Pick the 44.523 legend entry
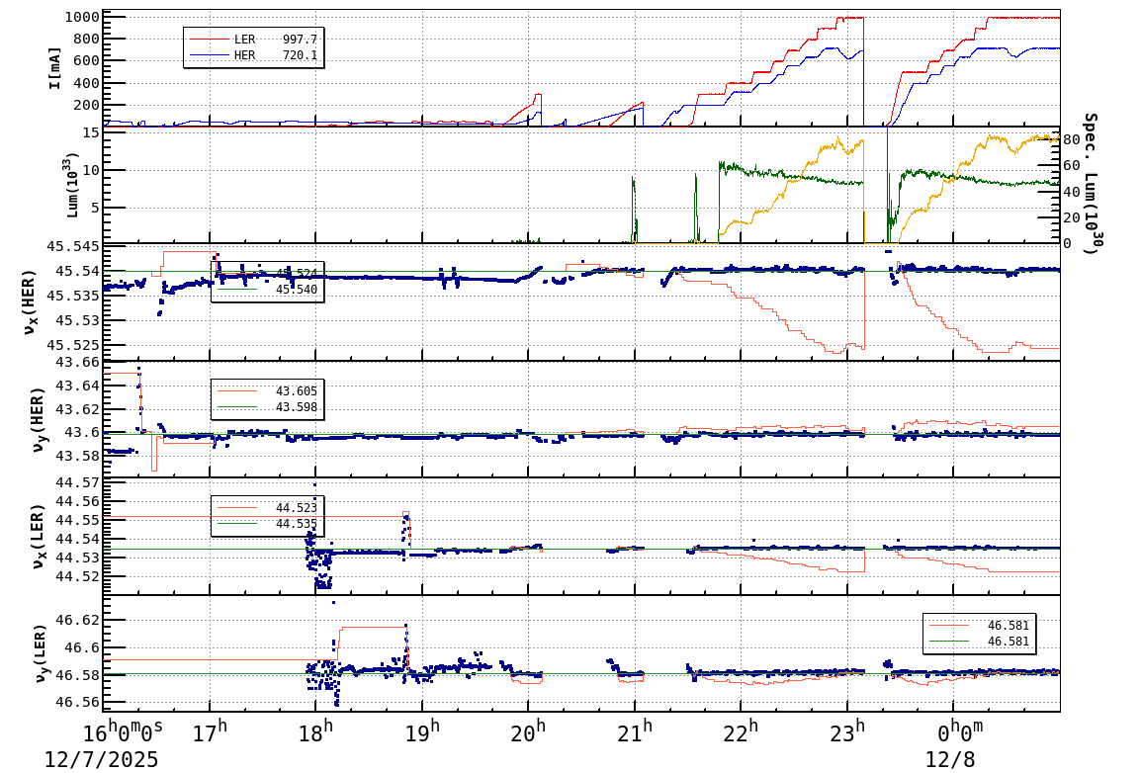This screenshot has height=773, width=1141. coord(296,508)
